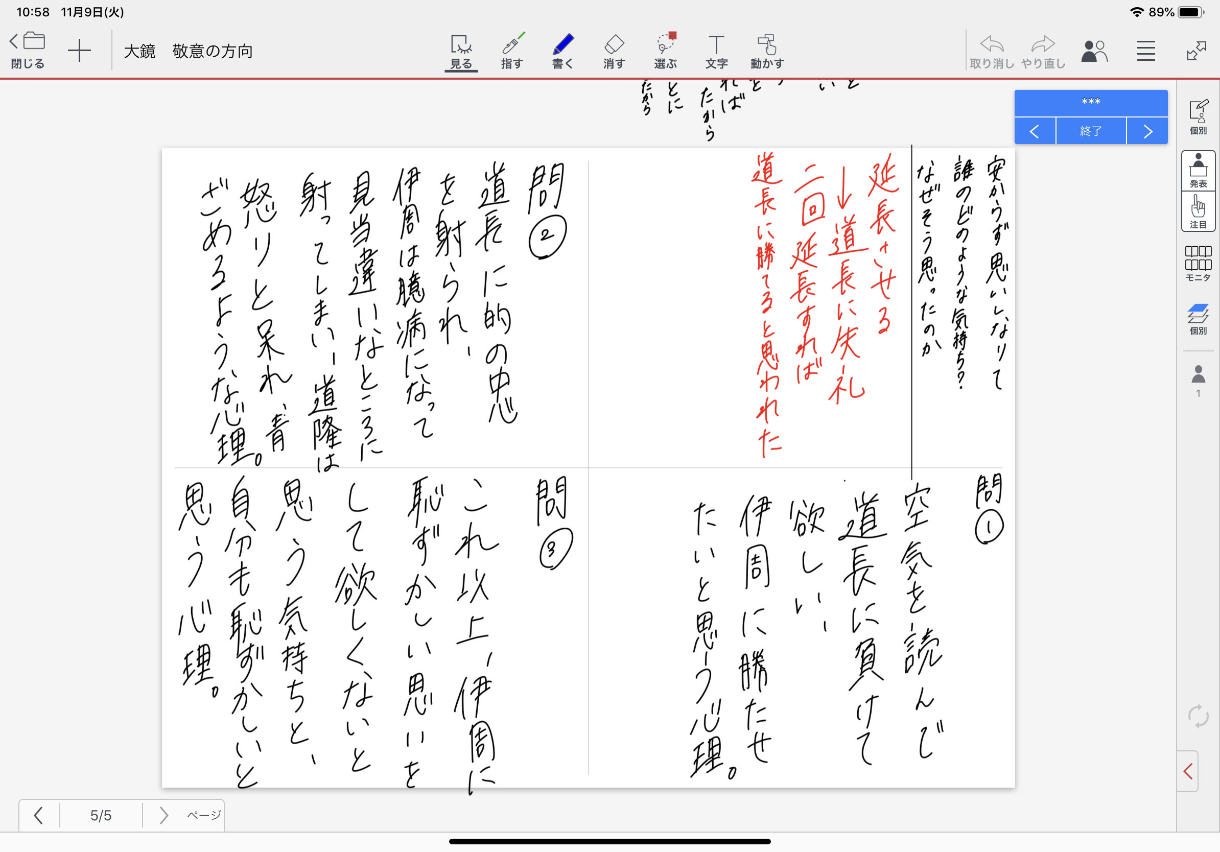The height and width of the screenshot is (852, 1220).
Task: Select the 文字 text tool
Action: (716, 52)
